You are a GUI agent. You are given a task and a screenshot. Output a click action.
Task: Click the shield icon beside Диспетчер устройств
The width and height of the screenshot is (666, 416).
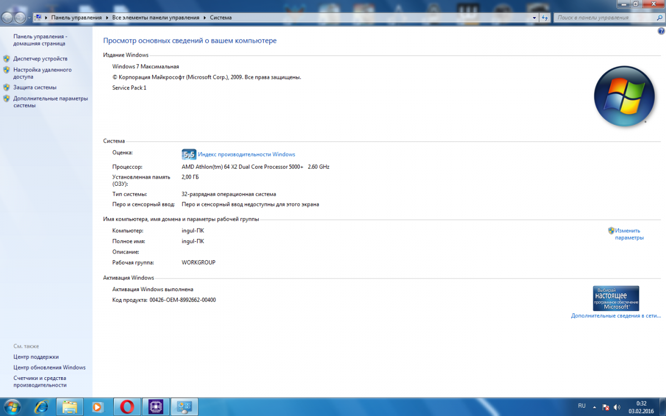point(7,58)
